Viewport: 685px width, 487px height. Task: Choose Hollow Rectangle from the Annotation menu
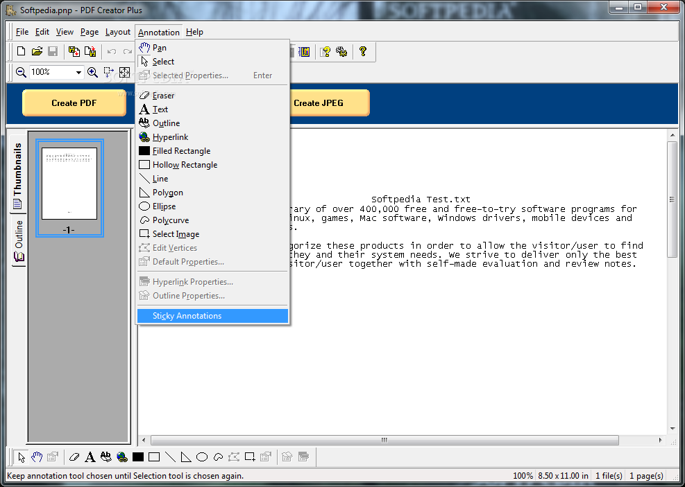pos(213,165)
